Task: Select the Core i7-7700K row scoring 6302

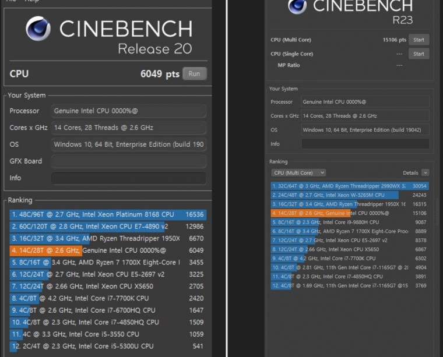Action: 350,258
